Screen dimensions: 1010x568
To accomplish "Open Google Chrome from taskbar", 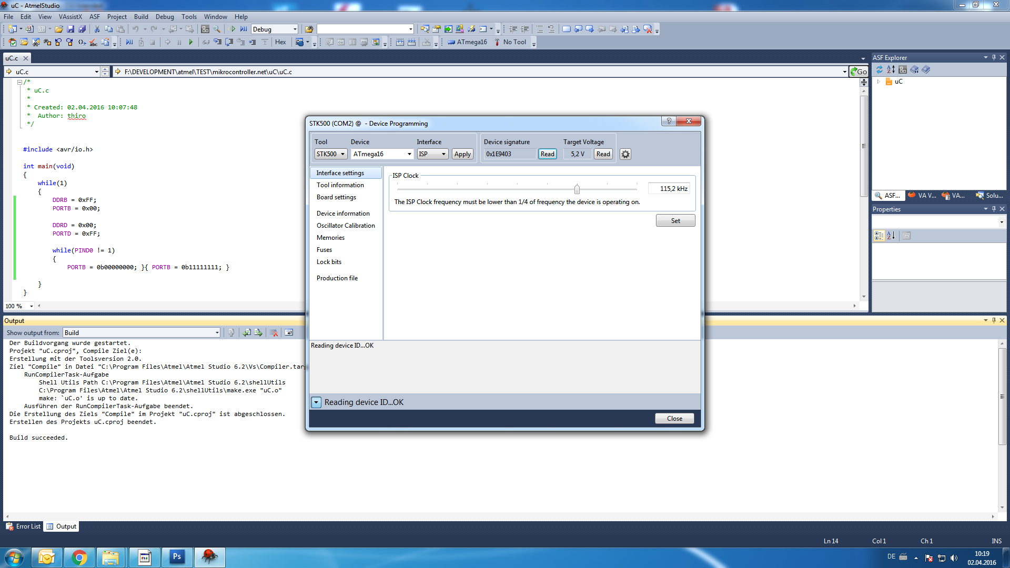I will tap(79, 557).
